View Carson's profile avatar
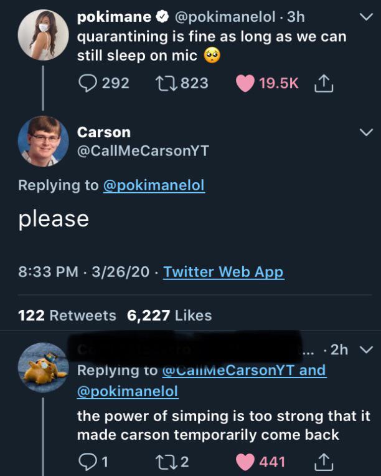Viewport: 381px width, 476px height. 43,141
